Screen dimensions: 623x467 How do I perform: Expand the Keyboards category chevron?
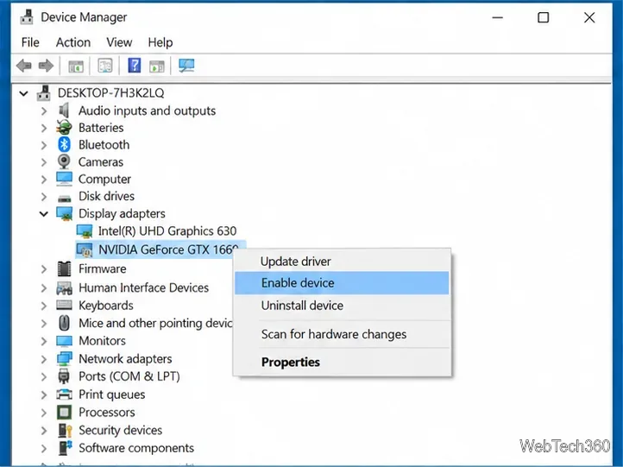pos(44,306)
